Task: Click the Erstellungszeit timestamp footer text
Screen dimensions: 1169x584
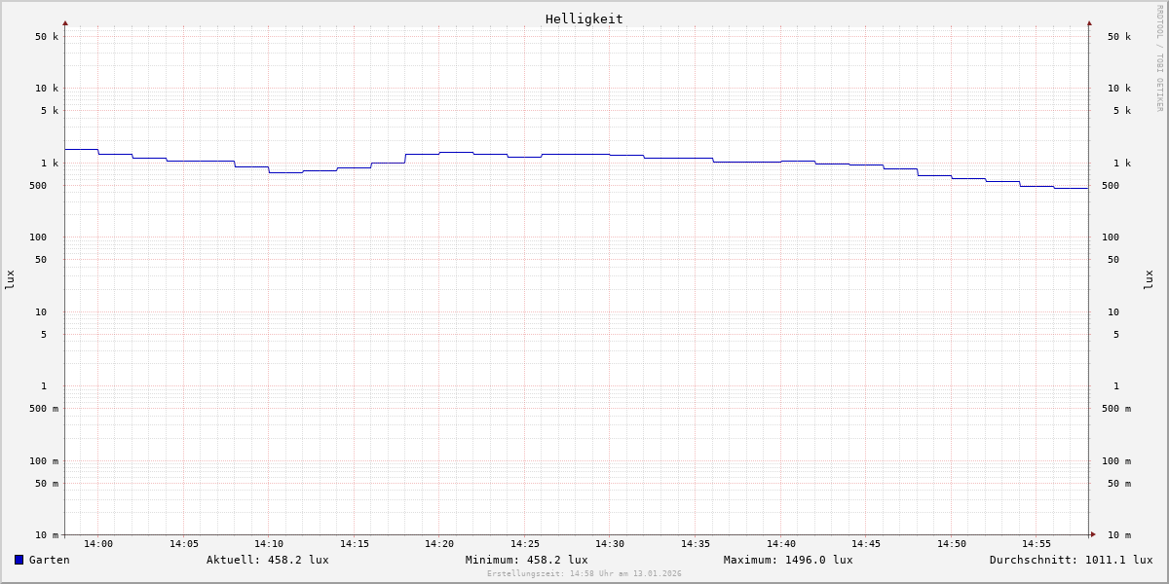Action: tap(584, 574)
